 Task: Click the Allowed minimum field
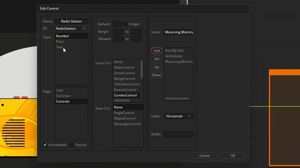(x=118, y=39)
